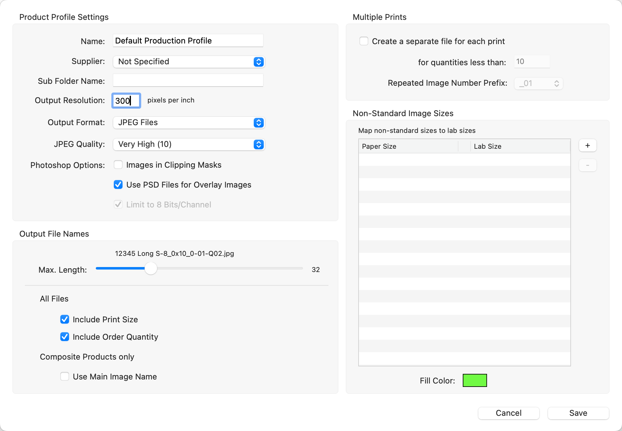Click the plus button to add size mapping

click(587, 146)
